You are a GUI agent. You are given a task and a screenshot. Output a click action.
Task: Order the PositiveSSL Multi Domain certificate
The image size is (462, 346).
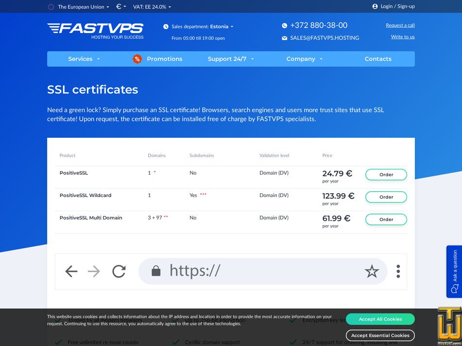386,219
